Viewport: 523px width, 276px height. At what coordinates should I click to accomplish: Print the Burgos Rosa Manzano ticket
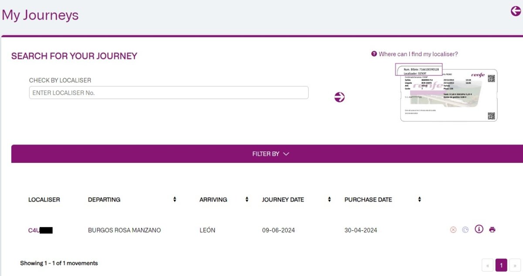point(492,230)
